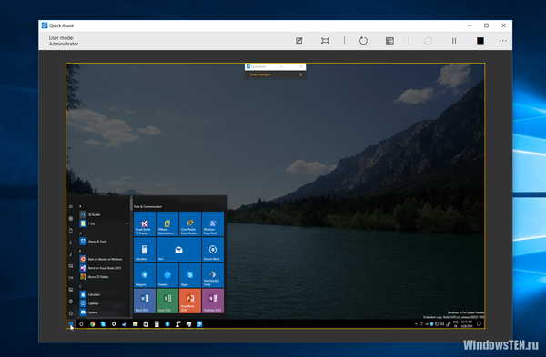Open the Music note icon in Start rail

[x=71, y=254]
